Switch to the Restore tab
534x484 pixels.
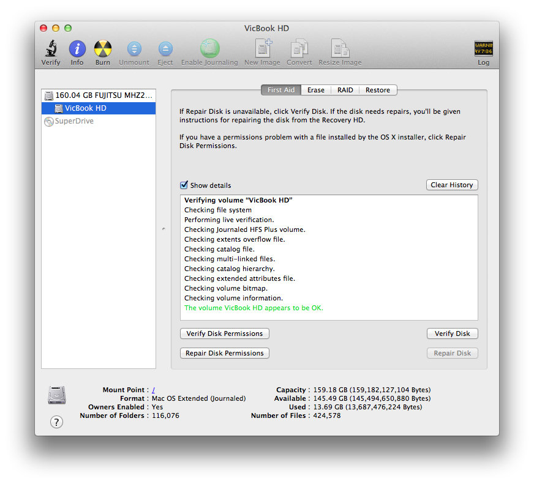[x=378, y=90]
